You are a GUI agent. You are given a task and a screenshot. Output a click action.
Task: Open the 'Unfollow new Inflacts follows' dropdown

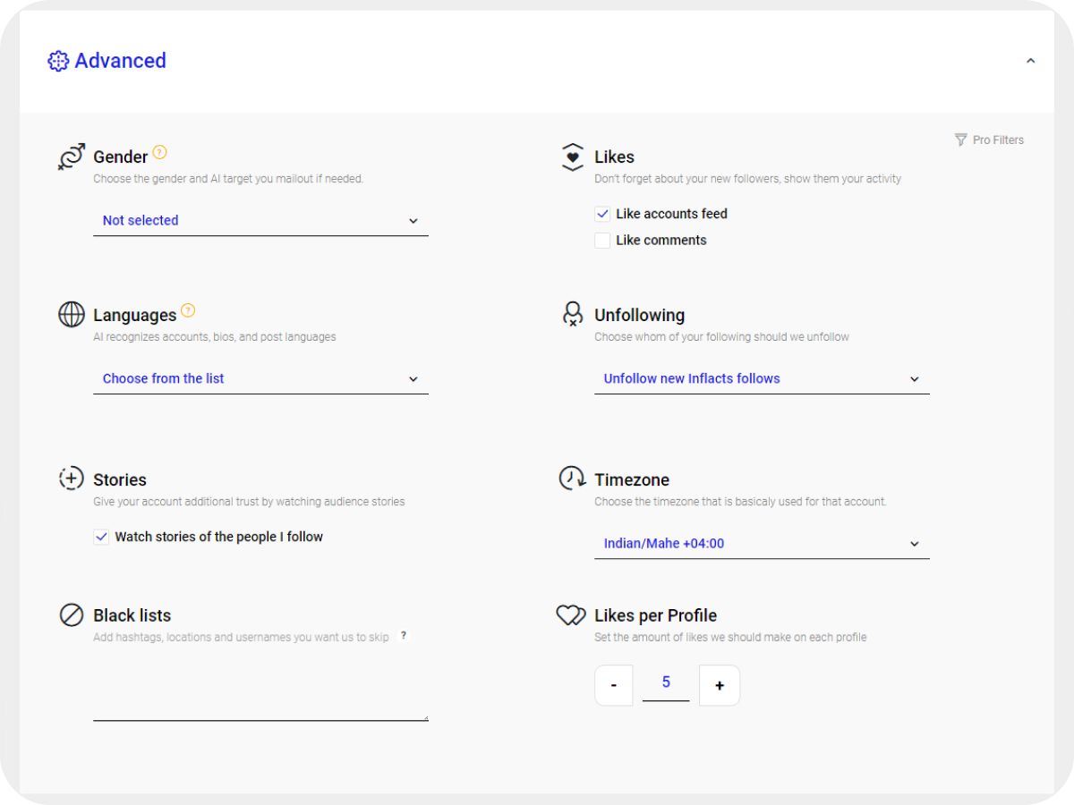(x=762, y=378)
